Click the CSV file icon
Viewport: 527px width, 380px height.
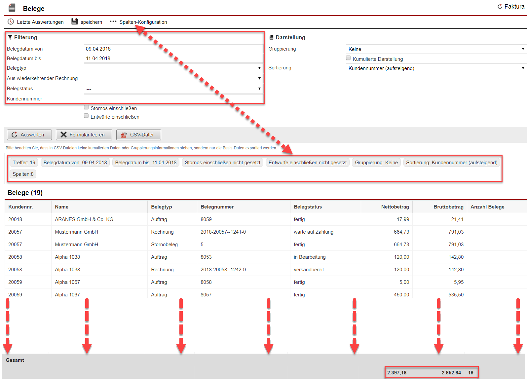click(124, 135)
